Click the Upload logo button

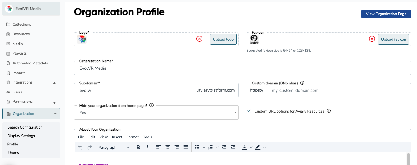point(223,39)
